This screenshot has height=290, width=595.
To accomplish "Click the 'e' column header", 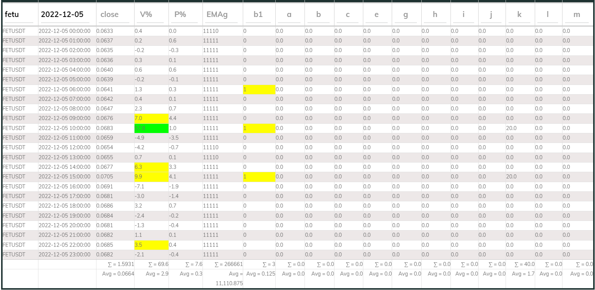I will coord(376,14).
